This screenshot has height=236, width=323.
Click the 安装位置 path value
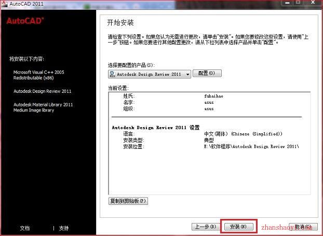coord(251,146)
